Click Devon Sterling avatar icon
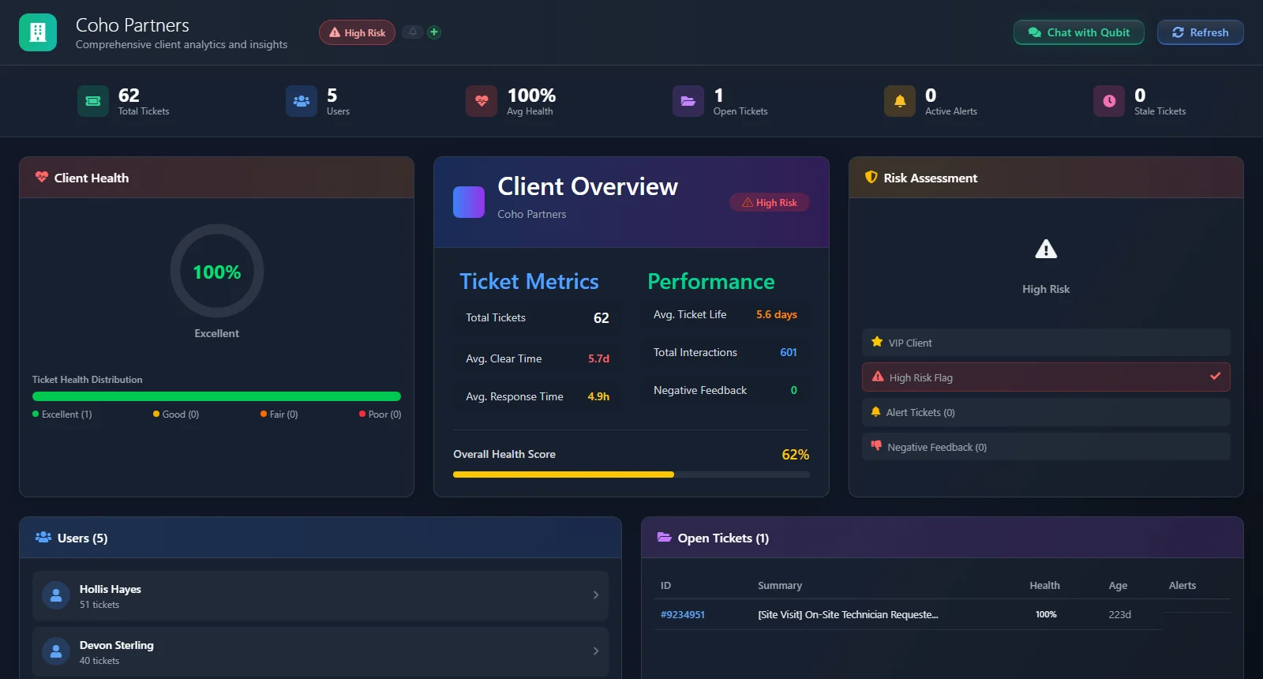 pyautogui.click(x=56, y=651)
